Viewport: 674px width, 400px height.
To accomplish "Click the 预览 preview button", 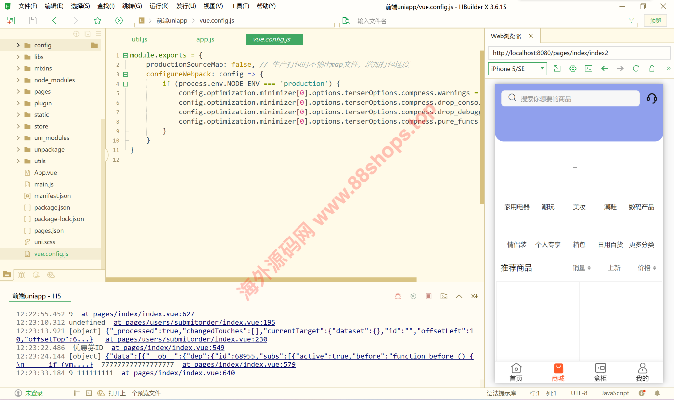I will [655, 21].
